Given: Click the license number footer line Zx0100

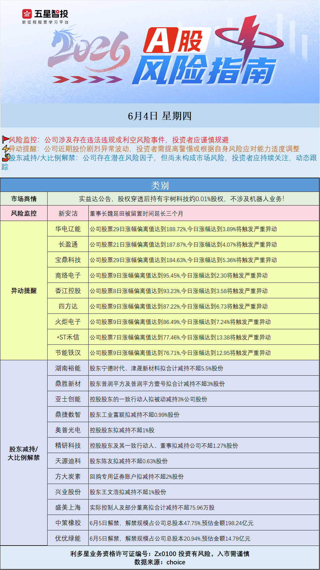Looking at the screenshot, I should (160, 554).
